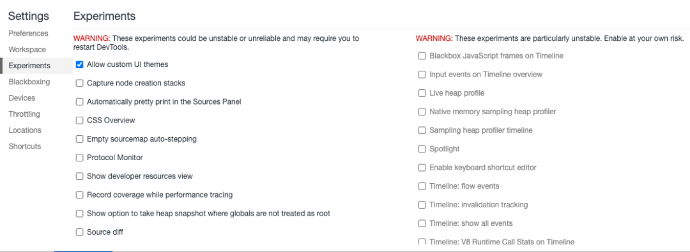This screenshot has height=252, width=690.
Task: Open the Throttling settings tab
Action: pyautogui.click(x=25, y=114)
